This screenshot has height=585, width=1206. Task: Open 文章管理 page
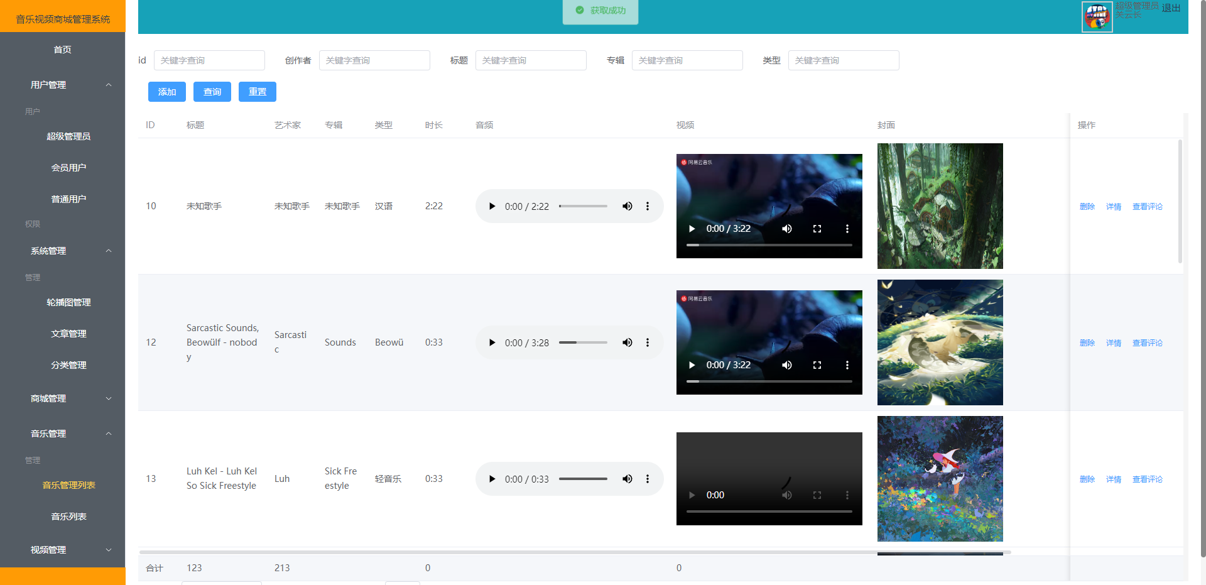tap(68, 334)
